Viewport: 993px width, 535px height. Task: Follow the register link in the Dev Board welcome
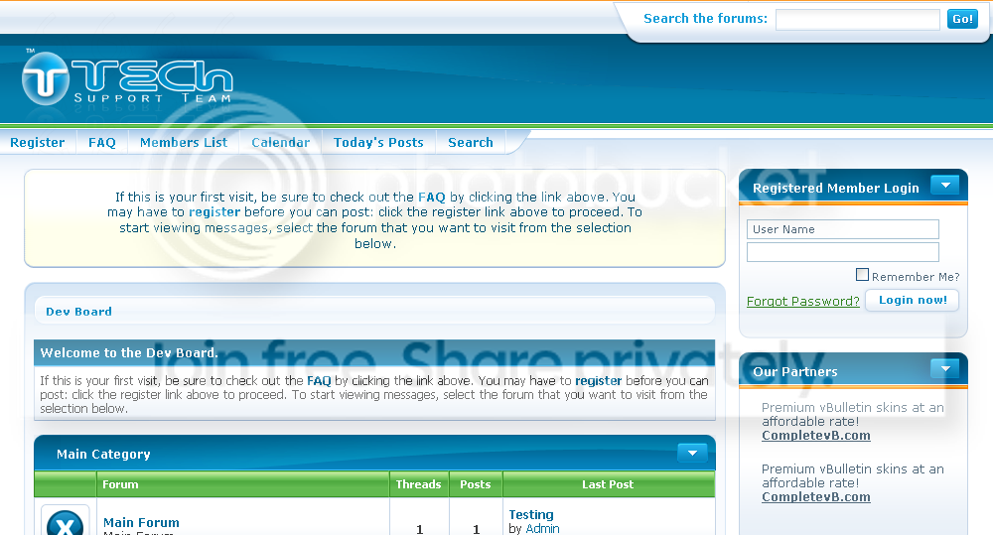pyautogui.click(x=599, y=380)
